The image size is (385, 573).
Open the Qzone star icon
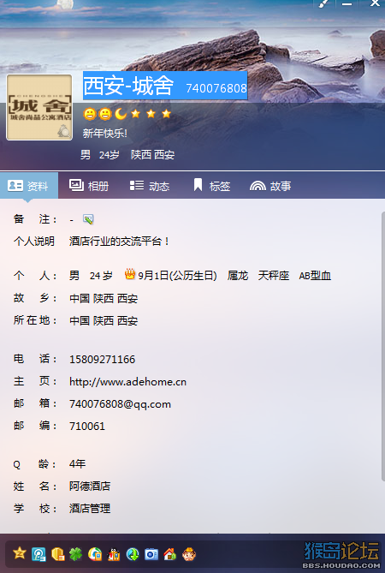click(20, 553)
